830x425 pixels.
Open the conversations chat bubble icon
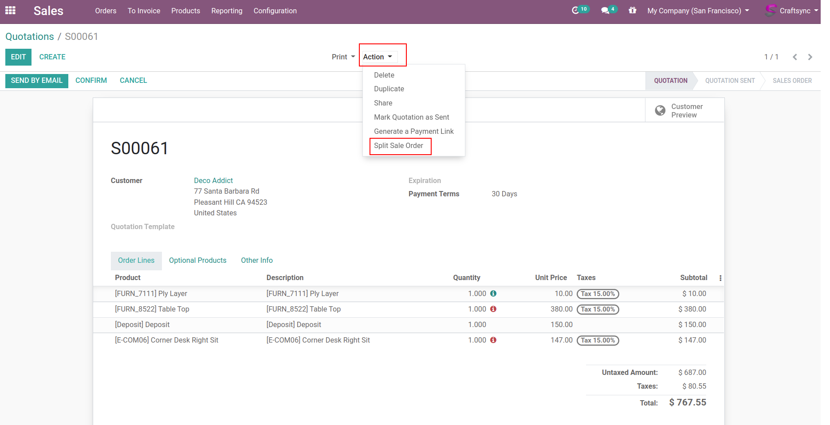605,10
